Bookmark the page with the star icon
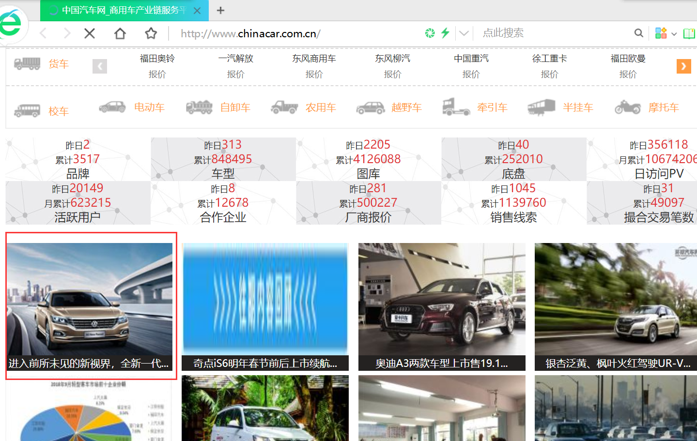The image size is (697, 441). tap(151, 33)
